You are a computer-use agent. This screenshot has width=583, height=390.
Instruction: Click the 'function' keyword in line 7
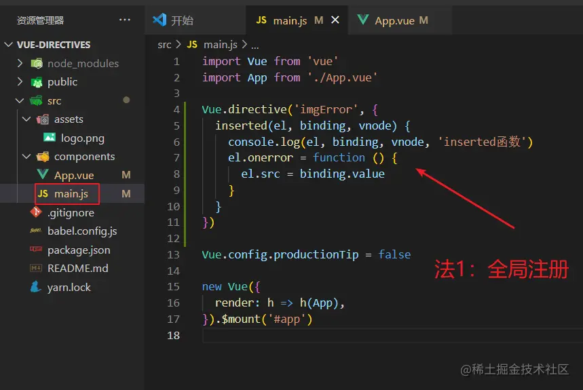(x=339, y=158)
